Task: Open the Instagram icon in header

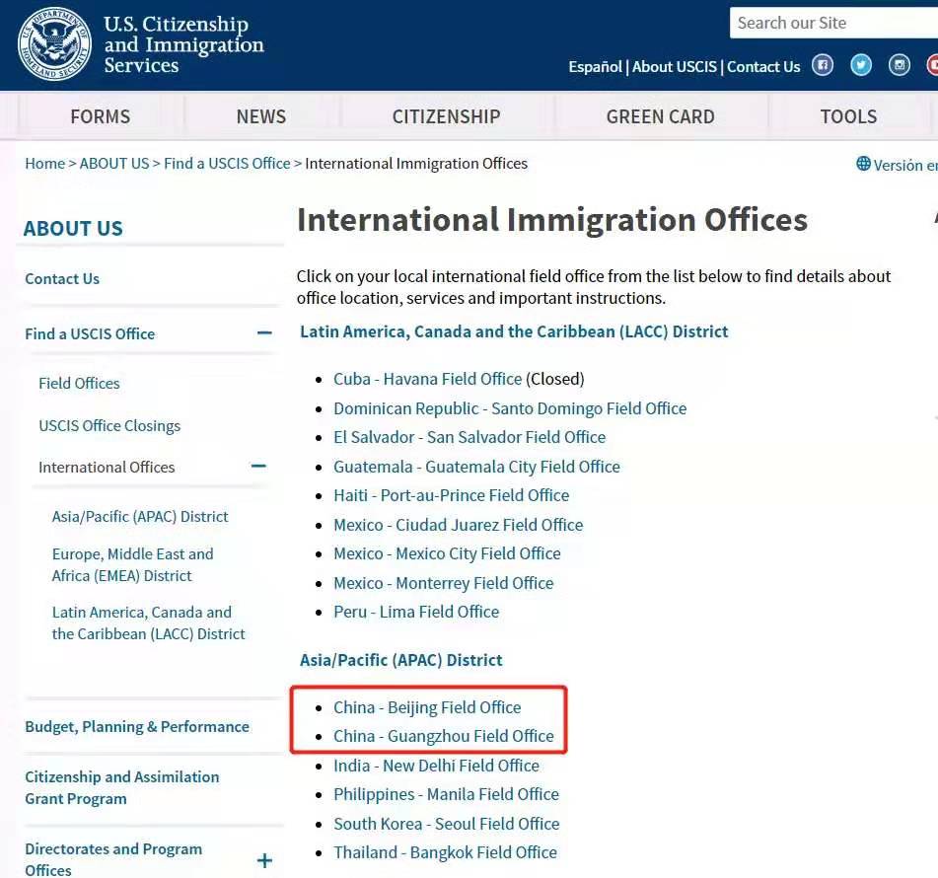Action: [x=900, y=65]
